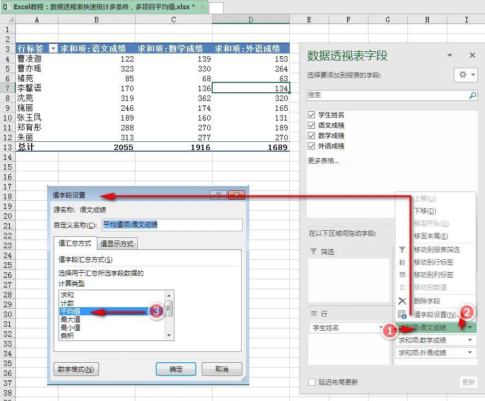This screenshot has height=401, width=485.
Task: Click the delete field X icon
Action: [x=402, y=301]
